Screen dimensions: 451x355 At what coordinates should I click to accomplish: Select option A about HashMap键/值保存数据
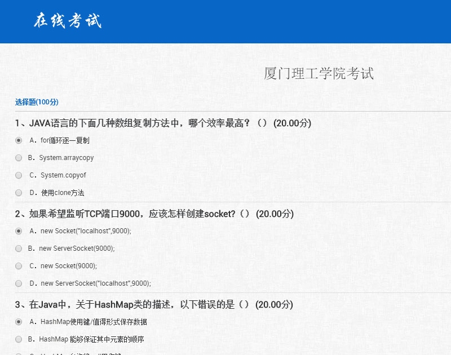click(x=18, y=322)
